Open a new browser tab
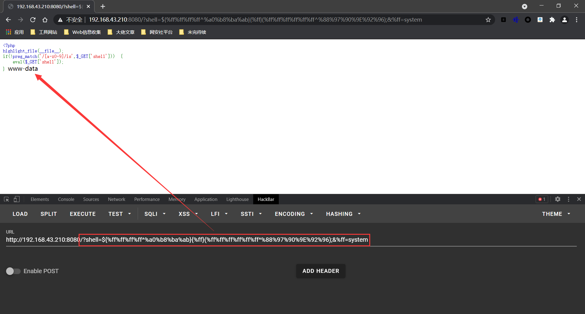This screenshot has height=314, width=585. tap(103, 6)
